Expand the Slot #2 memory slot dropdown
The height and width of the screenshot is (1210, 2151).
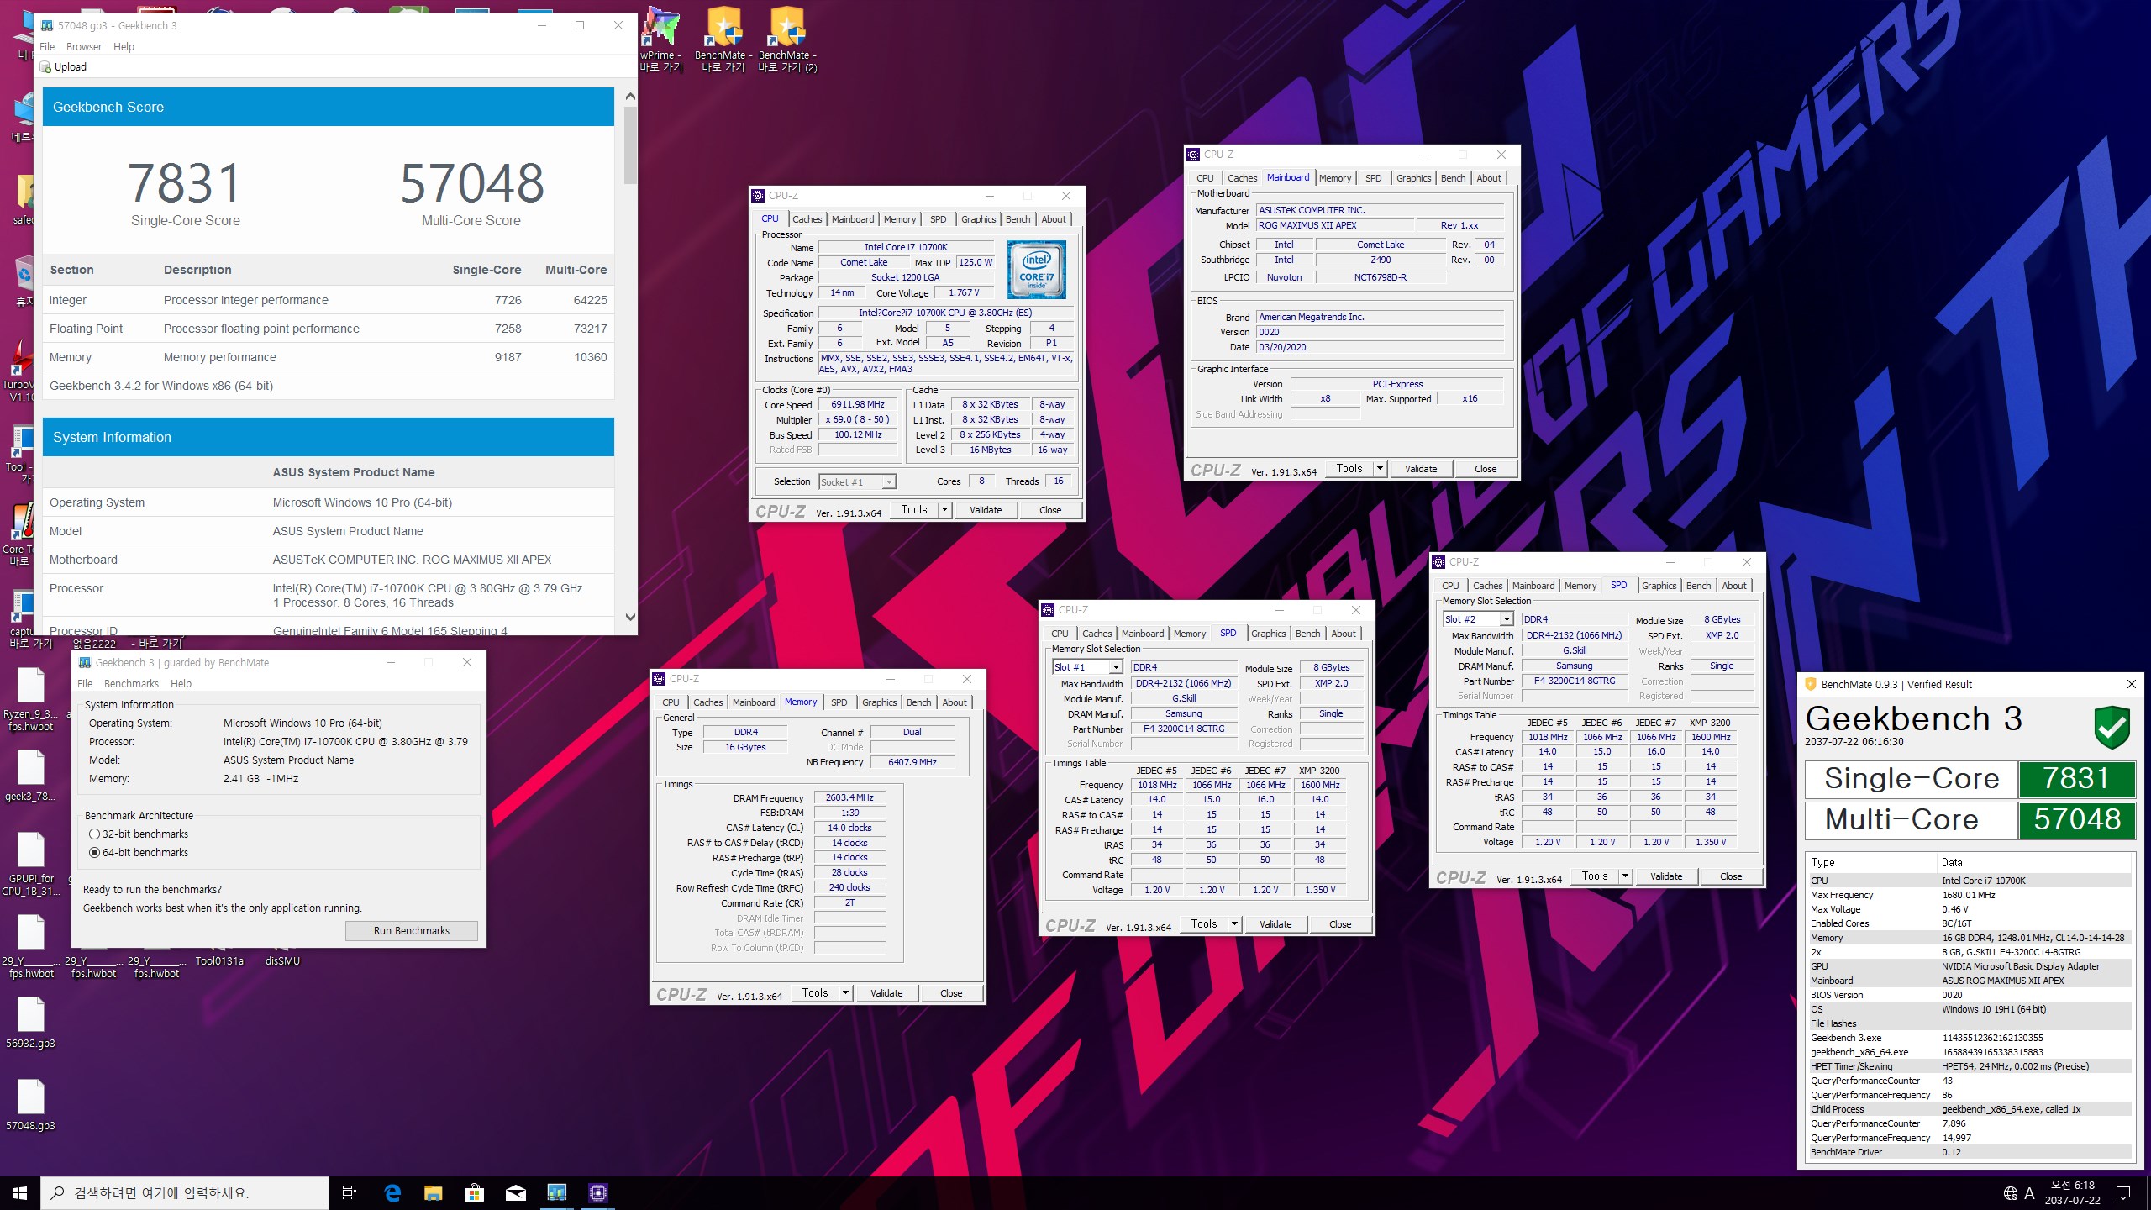point(1507,619)
